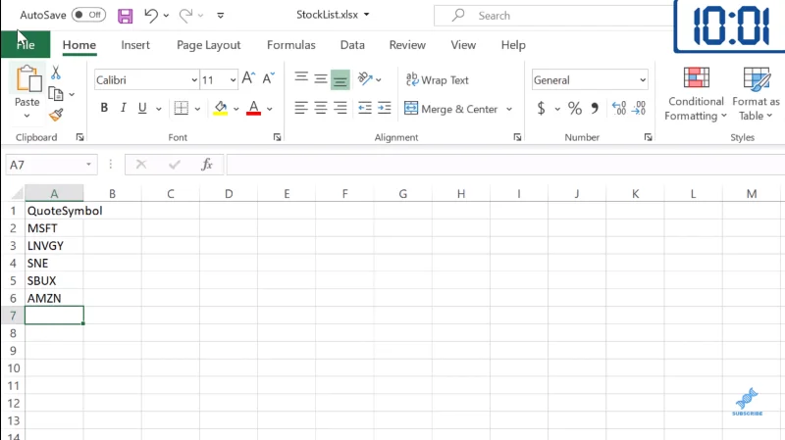Open Customize Quick Access Toolbar menu
This screenshot has width=785, height=440.
[x=220, y=16]
